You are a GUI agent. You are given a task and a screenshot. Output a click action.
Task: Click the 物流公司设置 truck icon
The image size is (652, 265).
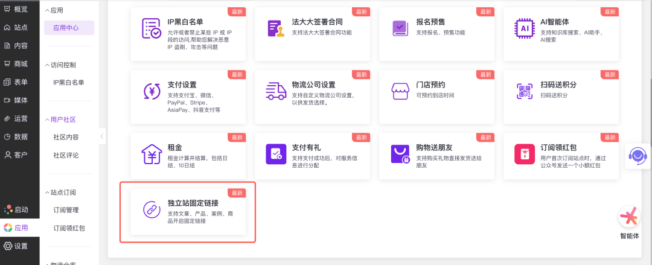pos(276,91)
